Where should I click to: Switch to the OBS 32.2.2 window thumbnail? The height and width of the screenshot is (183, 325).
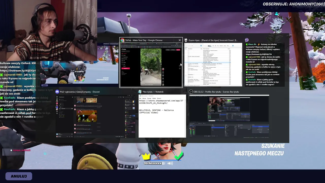pos(229,117)
